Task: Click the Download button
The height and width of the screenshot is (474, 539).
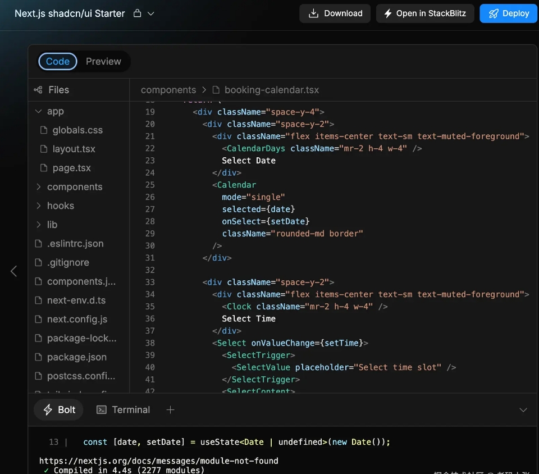Action: coord(335,13)
